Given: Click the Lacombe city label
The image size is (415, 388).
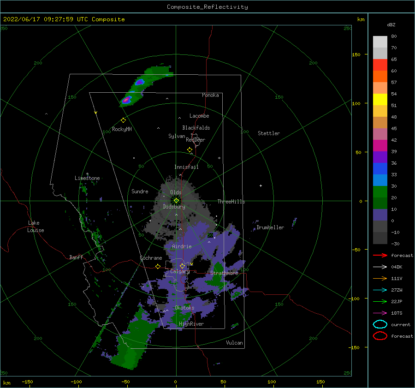Looking at the screenshot, I should [199, 116].
